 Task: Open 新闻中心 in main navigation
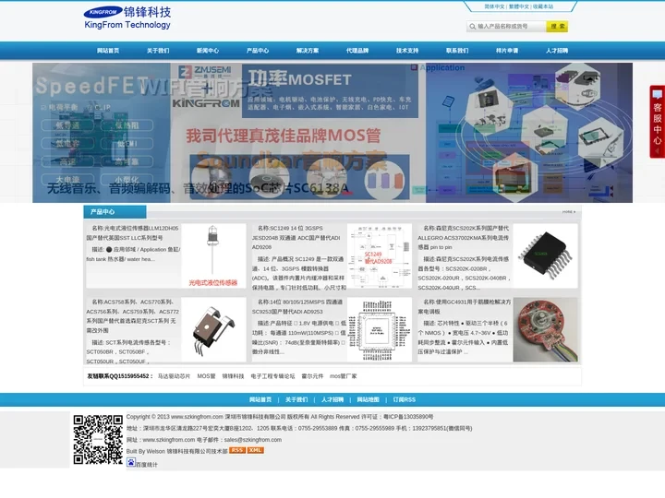208,51
